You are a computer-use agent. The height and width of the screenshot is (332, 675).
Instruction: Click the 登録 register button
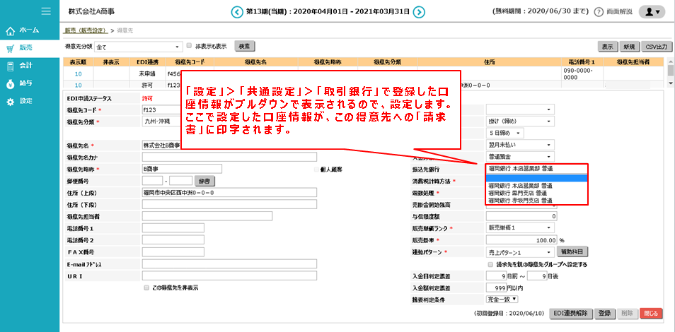604,313
